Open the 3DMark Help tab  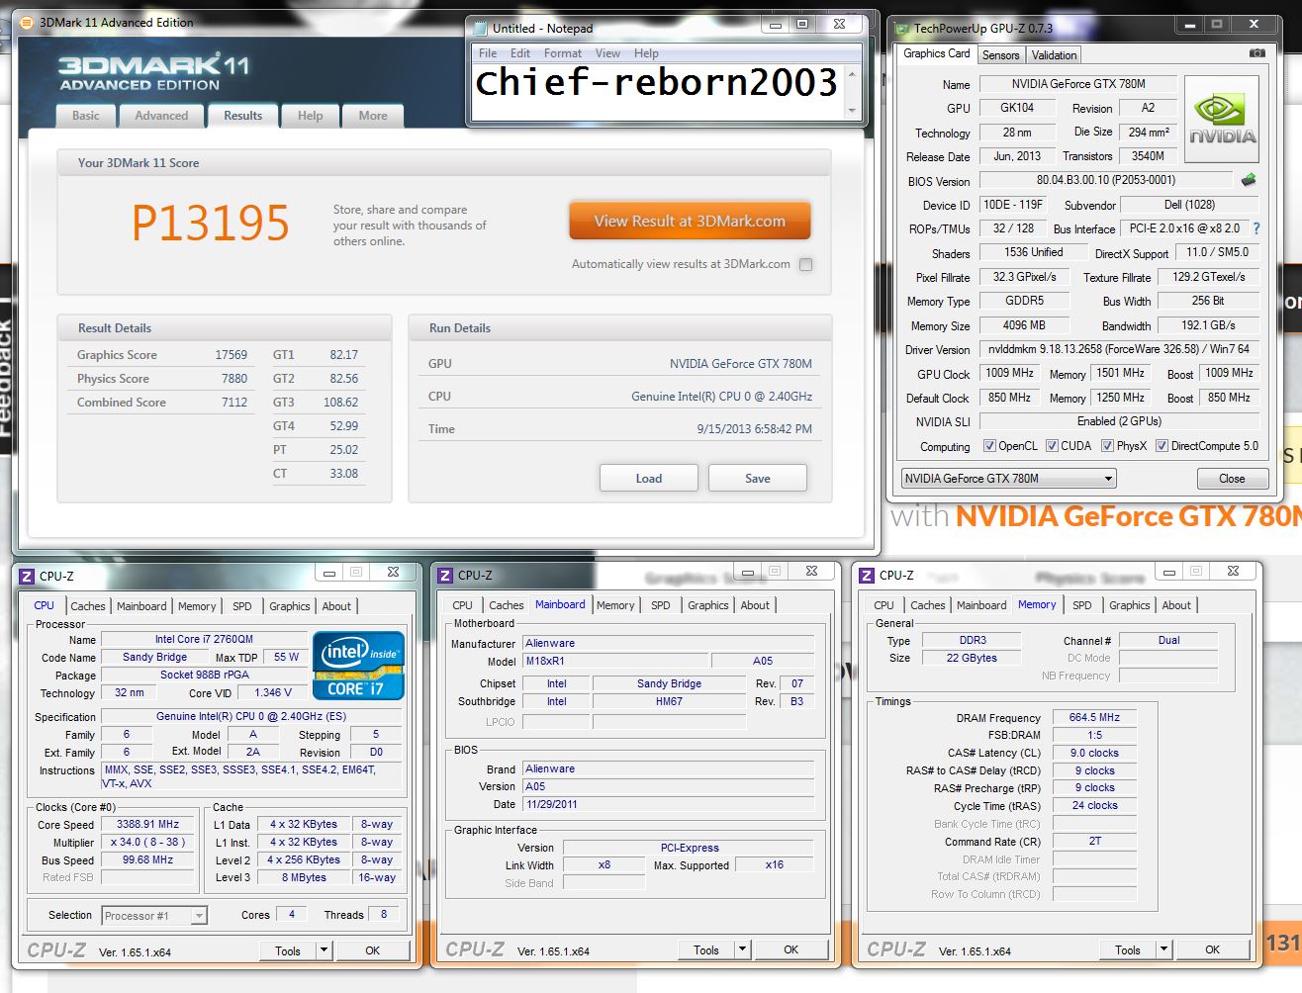coord(311,116)
